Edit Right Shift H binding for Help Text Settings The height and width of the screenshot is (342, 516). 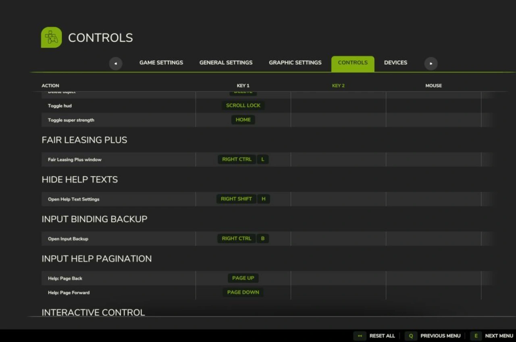click(243, 199)
